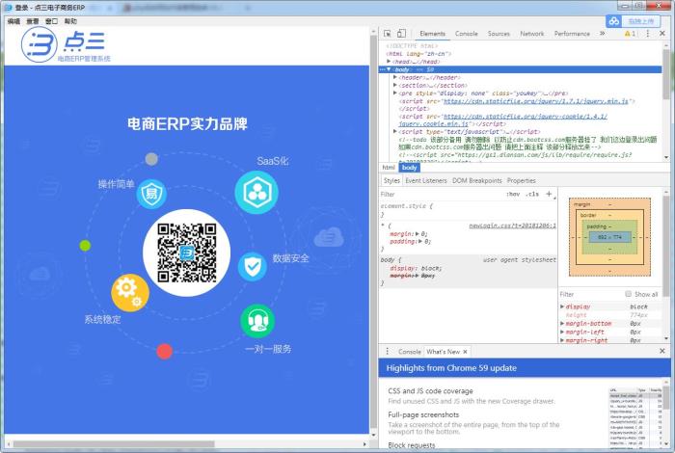Click the cloud upload icon at top right

(x=614, y=21)
